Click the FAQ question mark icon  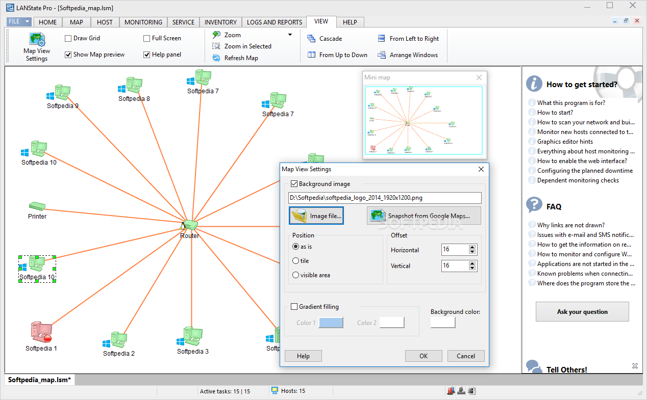click(534, 205)
